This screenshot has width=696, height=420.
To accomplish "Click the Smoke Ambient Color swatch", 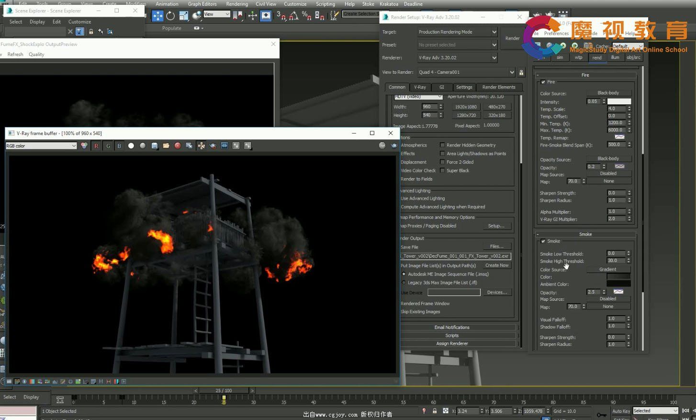I will tap(618, 284).
